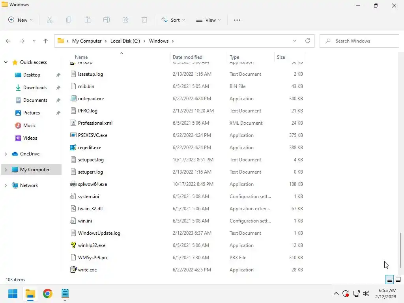Viewport: 404px width, 303px height.
Task: Click the Delete trash icon
Action: (144, 20)
